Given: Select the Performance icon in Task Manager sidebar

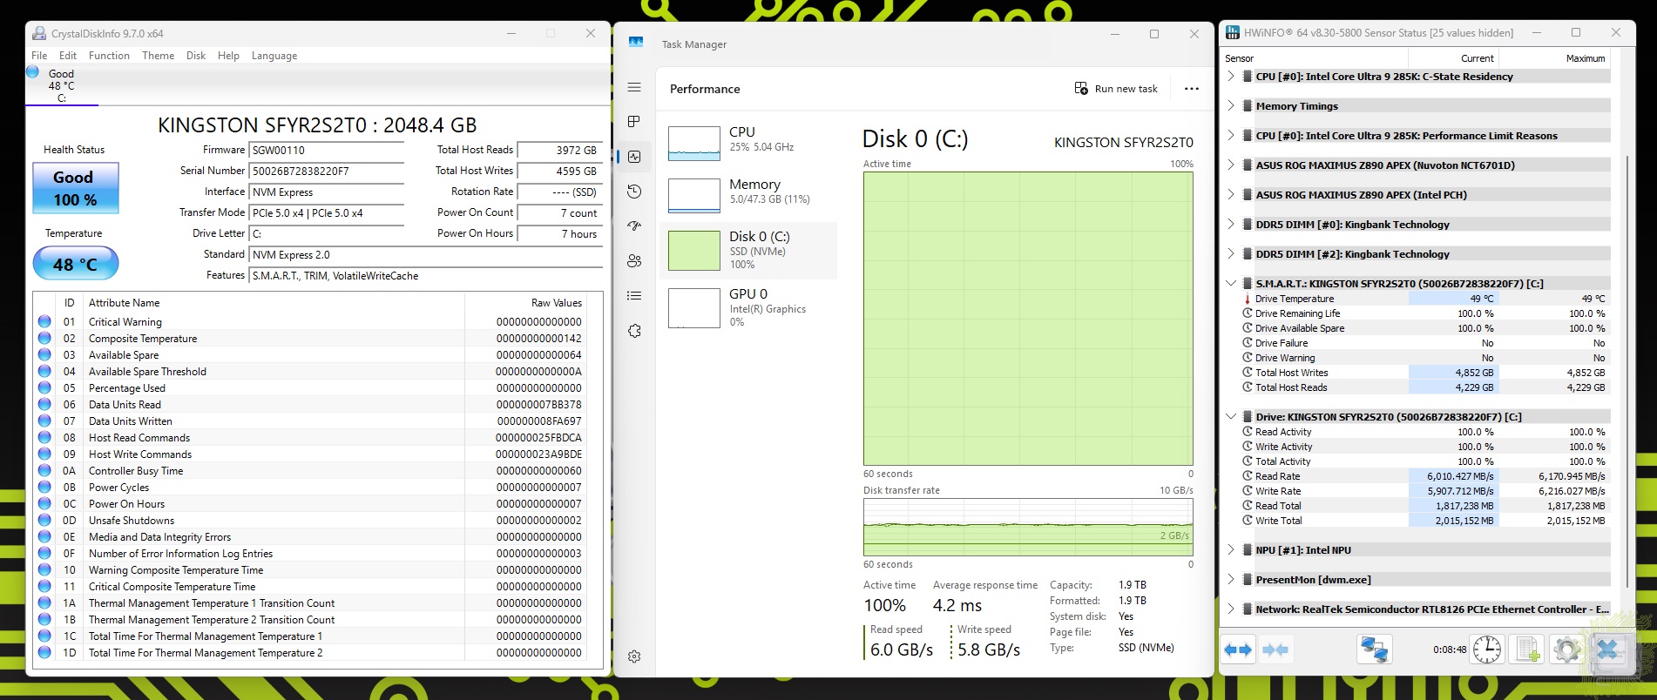Looking at the screenshot, I should click(634, 157).
